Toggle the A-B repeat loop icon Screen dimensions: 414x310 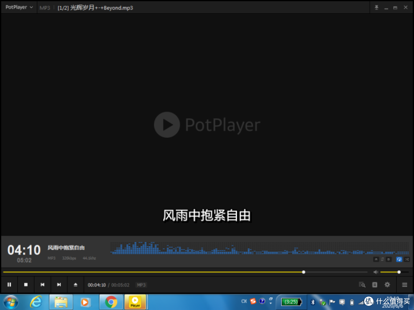point(382,259)
